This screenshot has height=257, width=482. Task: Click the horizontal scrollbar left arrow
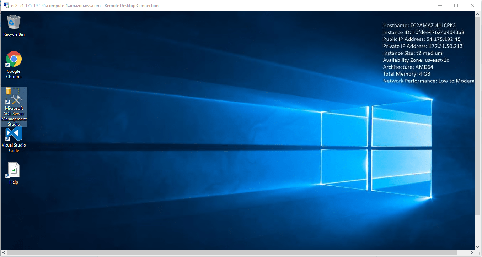point(3,253)
